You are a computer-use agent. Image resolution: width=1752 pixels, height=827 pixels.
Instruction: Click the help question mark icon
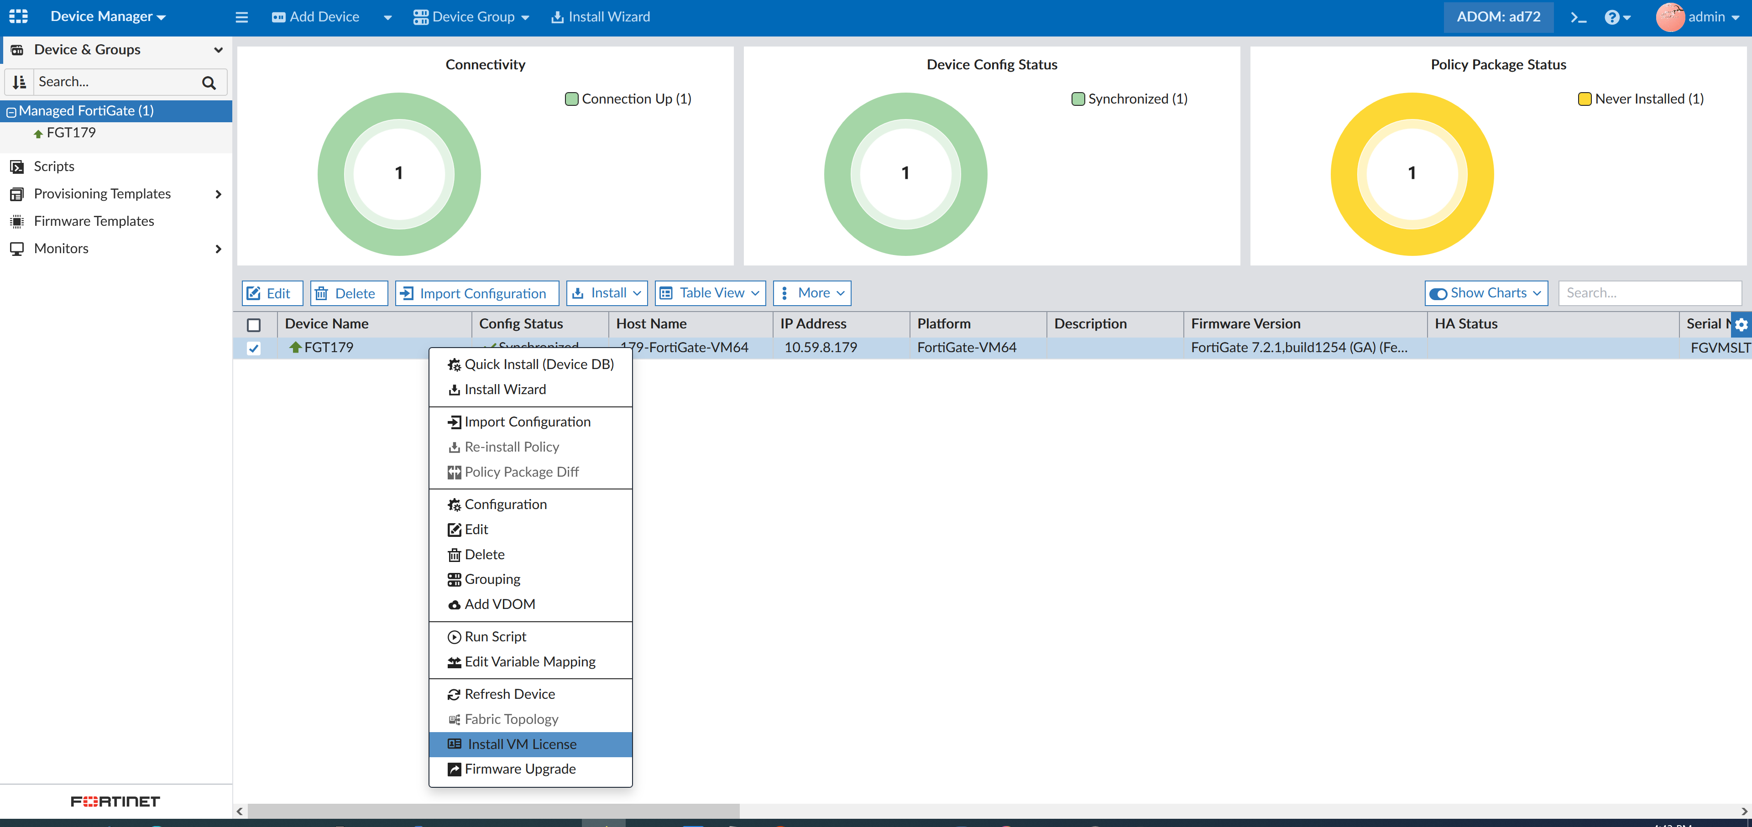1612,17
